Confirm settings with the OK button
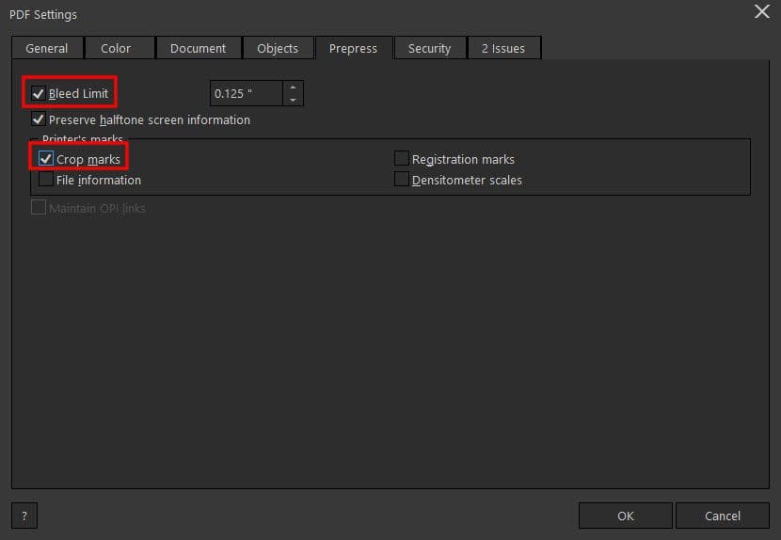The image size is (781, 540). pyautogui.click(x=626, y=516)
